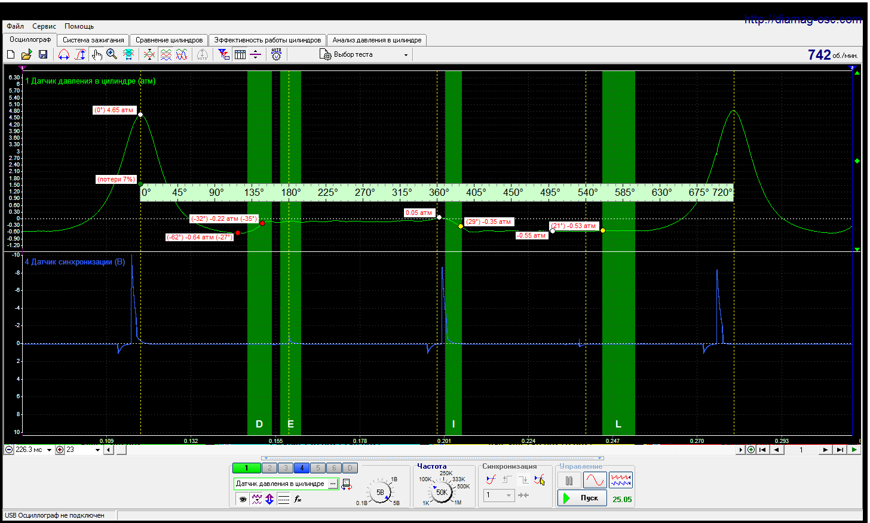The width and height of the screenshot is (870, 523).
Task: Toggle the grid table display
Action: pyautogui.click(x=240, y=54)
